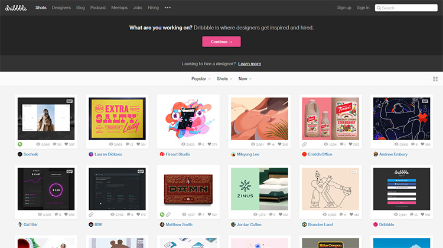
Task: Open Designers in navigation
Action: click(x=61, y=8)
